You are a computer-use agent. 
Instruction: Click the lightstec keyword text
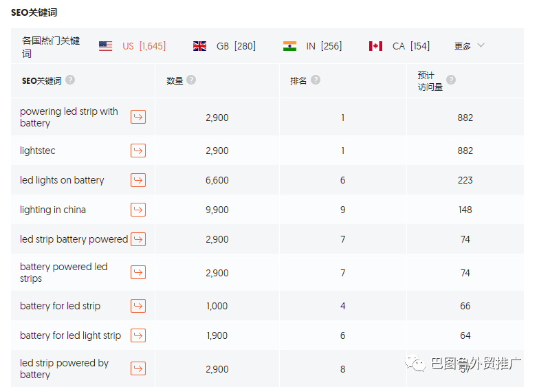click(37, 151)
